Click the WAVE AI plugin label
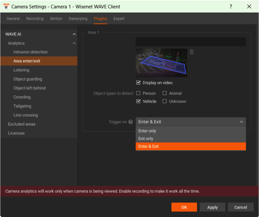 (13, 34)
